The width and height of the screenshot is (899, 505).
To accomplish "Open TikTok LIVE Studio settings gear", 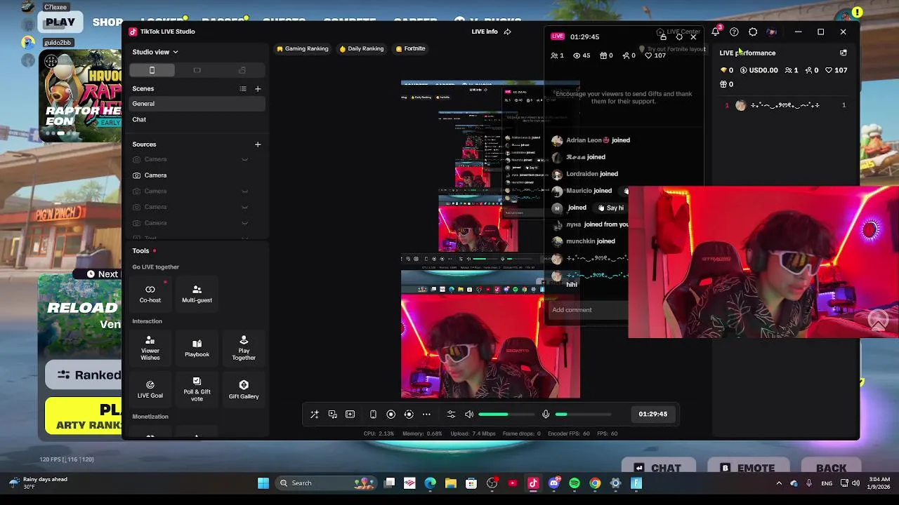I will tap(753, 32).
